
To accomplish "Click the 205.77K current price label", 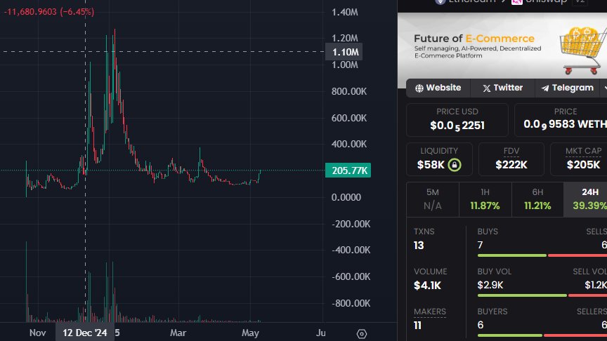I will [348, 170].
